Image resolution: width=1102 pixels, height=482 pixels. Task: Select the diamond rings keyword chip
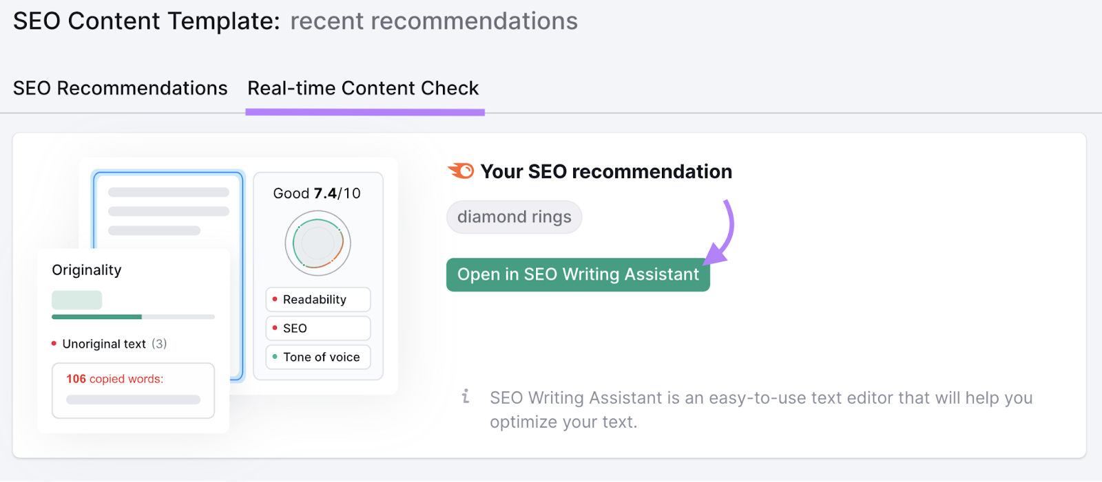point(514,217)
